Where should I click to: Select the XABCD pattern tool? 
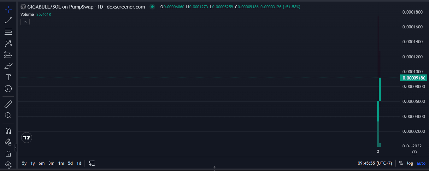click(8, 43)
